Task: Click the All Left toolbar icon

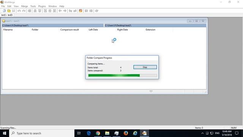Action: (x=91, y=11)
